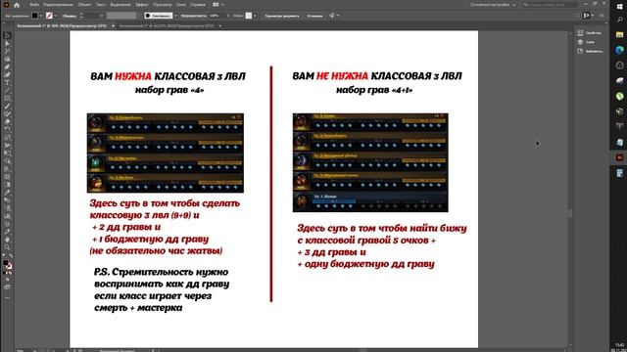This screenshot has height=352, width=627.
Task: Select the Rectangle tool
Action: pyautogui.click(x=7, y=98)
